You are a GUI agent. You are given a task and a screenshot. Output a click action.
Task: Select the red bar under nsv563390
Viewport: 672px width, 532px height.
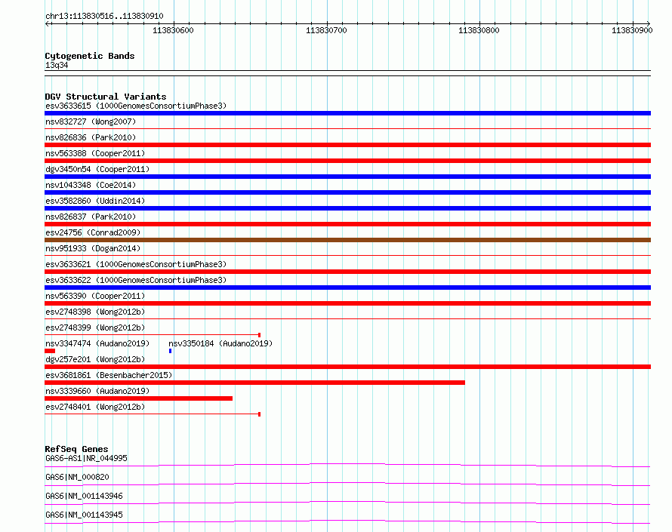347,303
